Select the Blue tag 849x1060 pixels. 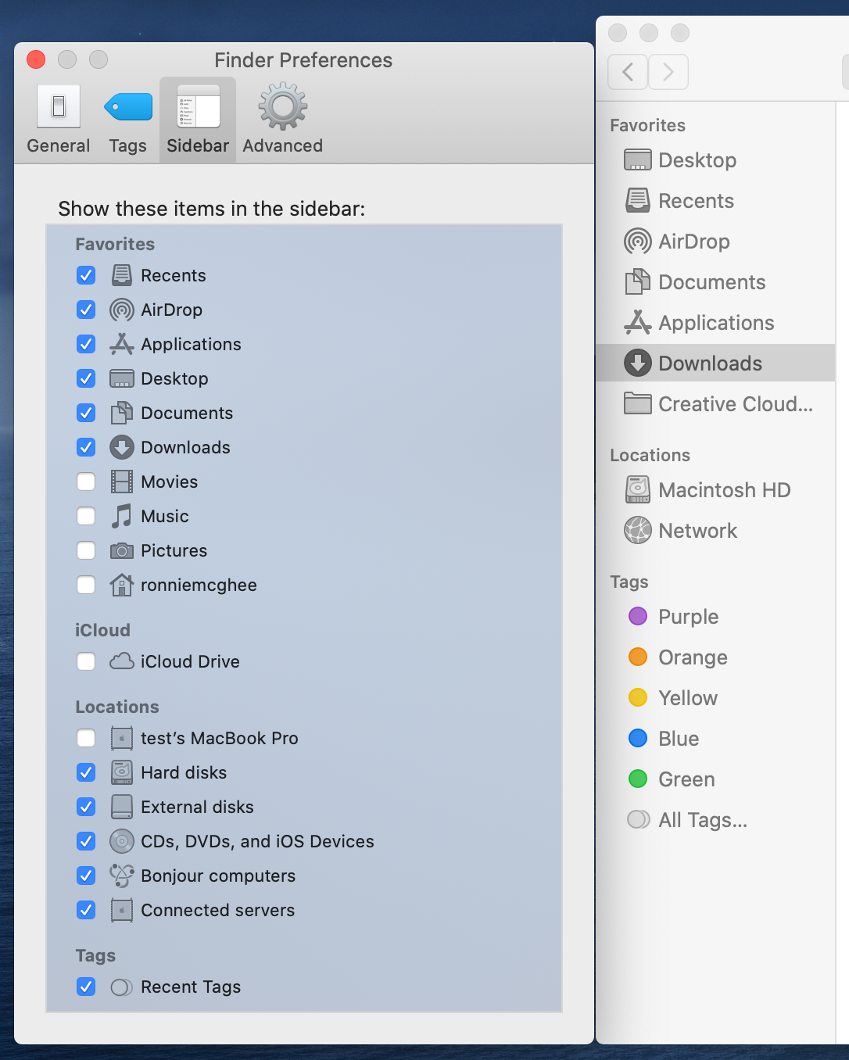tap(715, 739)
